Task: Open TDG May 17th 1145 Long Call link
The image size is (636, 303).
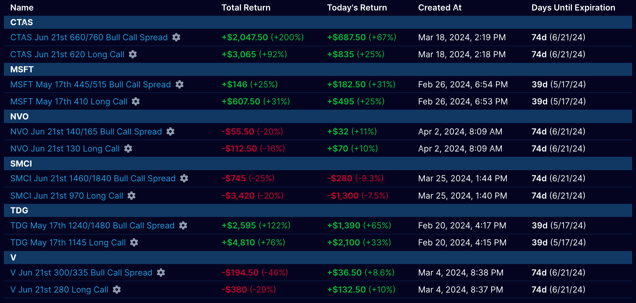Action: [x=68, y=242]
